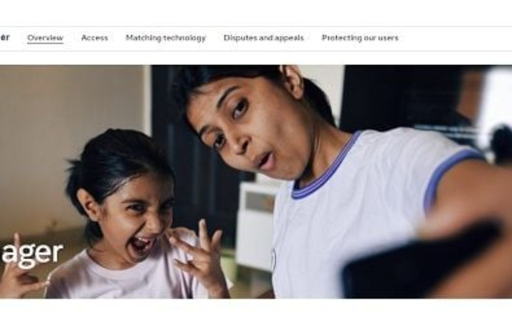This screenshot has height=317, width=512.
Task: Open the Disputes and appeals tab
Action: (263, 38)
